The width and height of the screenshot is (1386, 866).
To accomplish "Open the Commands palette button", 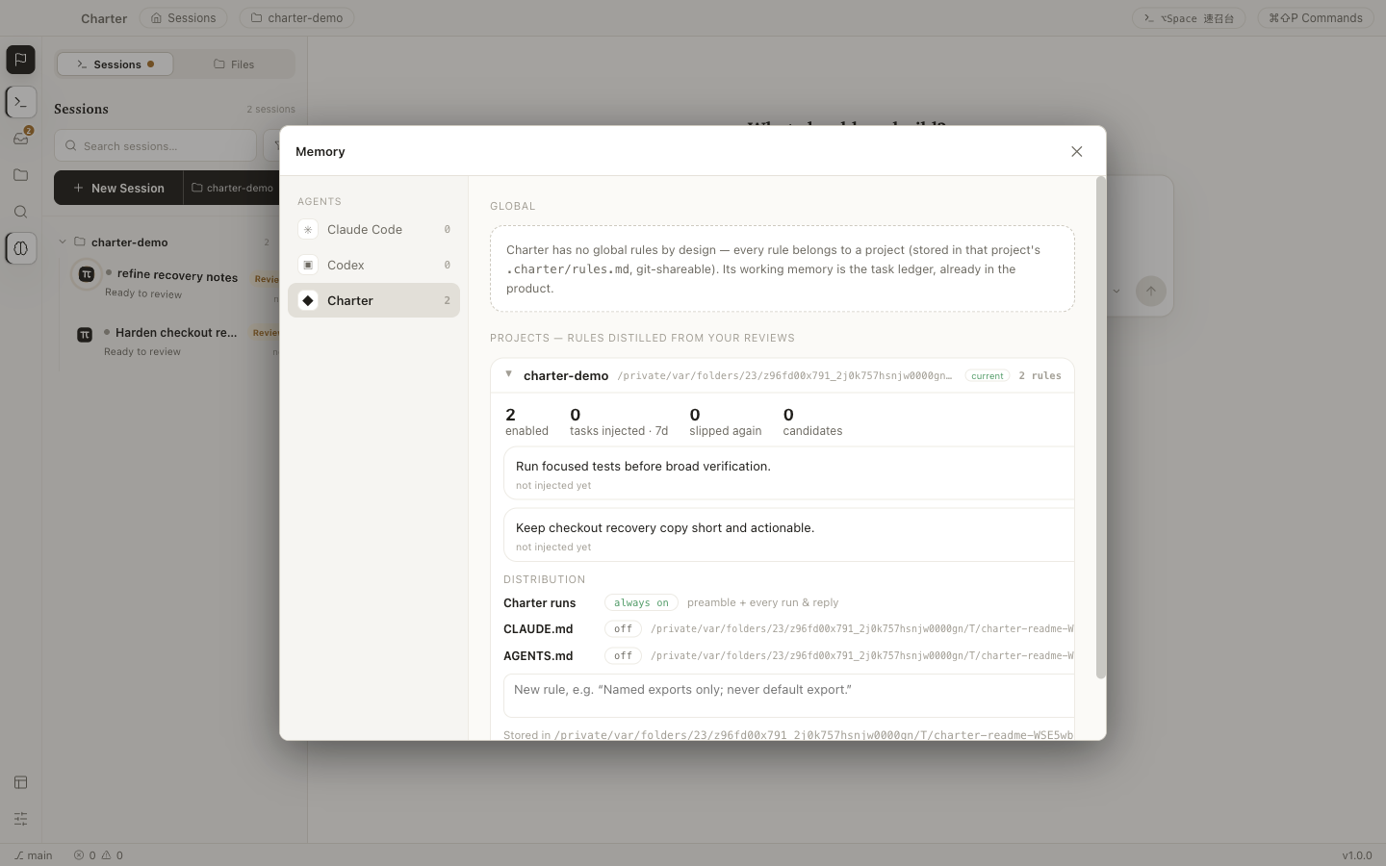I will [1316, 17].
